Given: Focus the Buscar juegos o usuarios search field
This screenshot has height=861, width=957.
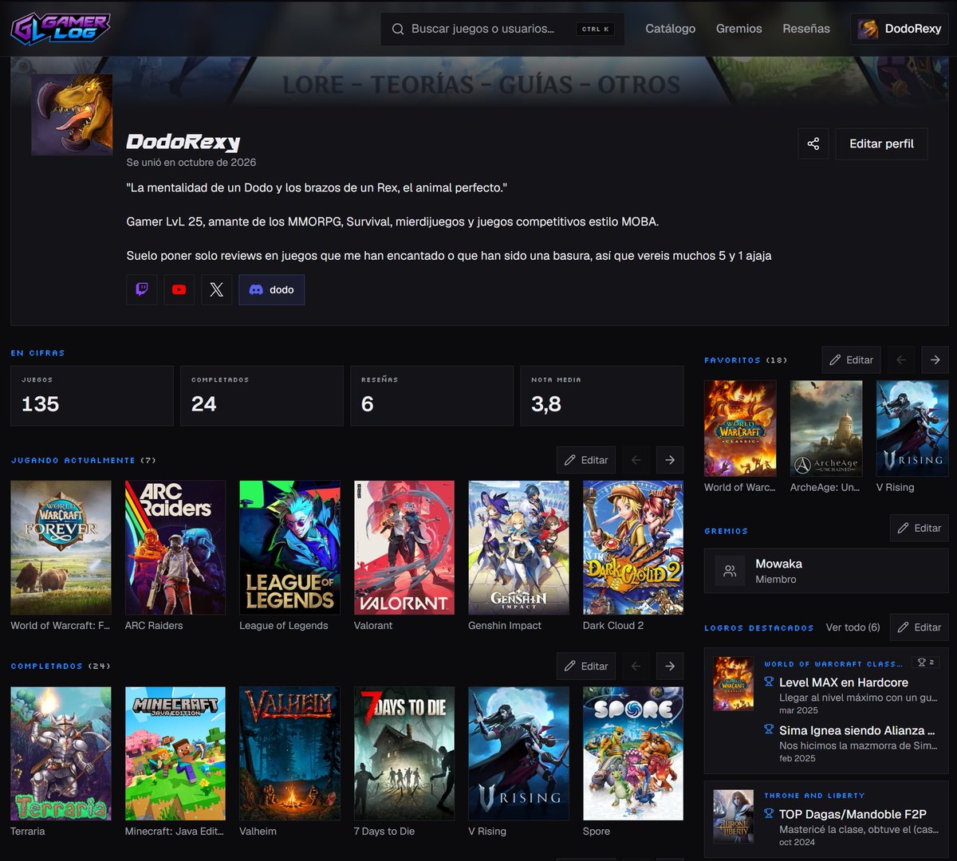Looking at the screenshot, I should point(503,29).
